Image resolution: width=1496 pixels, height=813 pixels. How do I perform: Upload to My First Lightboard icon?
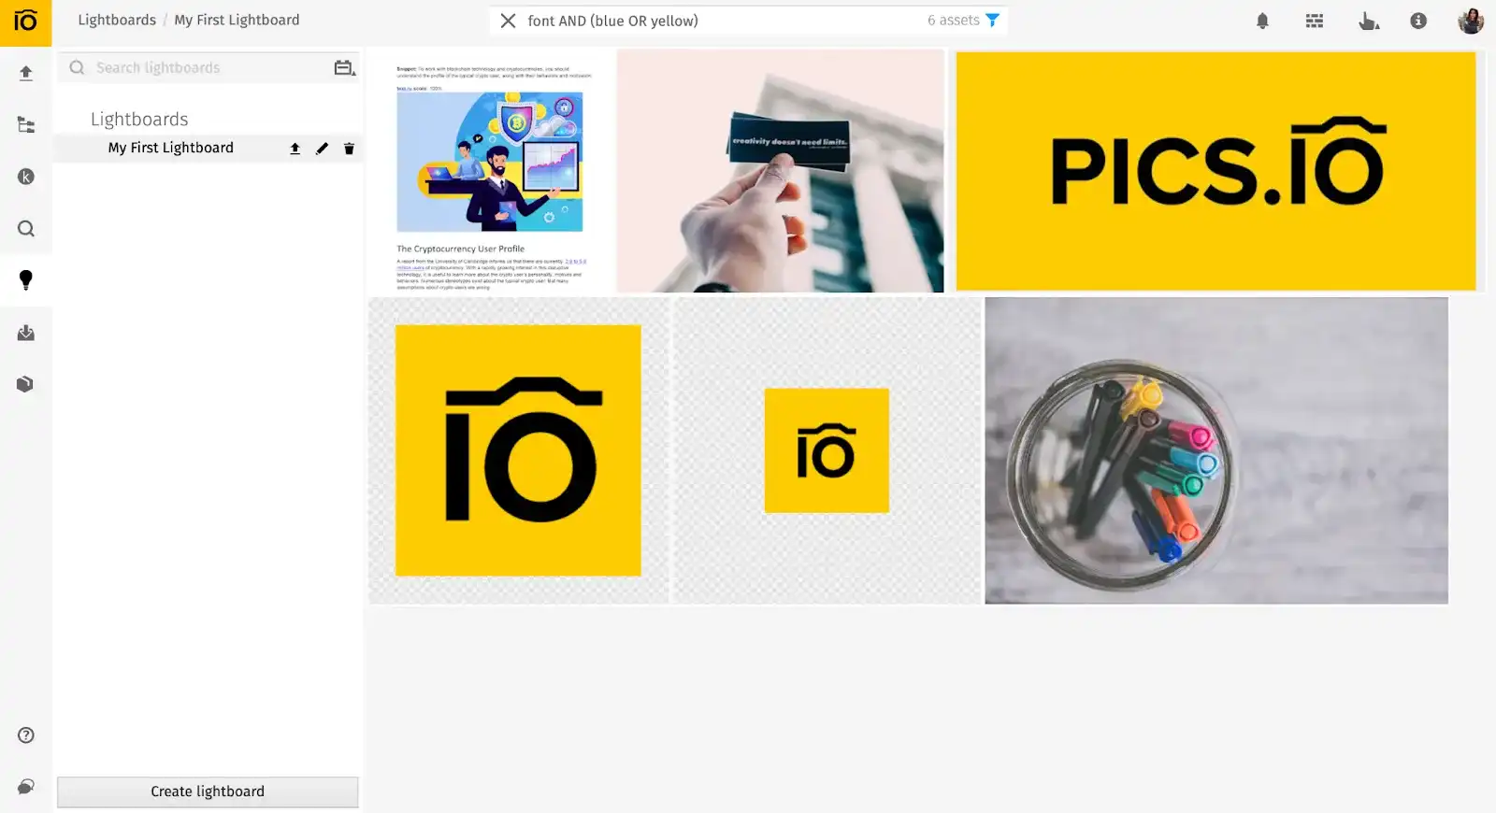[x=295, y=149]
